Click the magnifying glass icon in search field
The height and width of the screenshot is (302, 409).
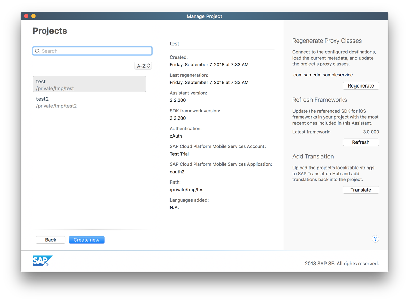click(x=37, y=51)
